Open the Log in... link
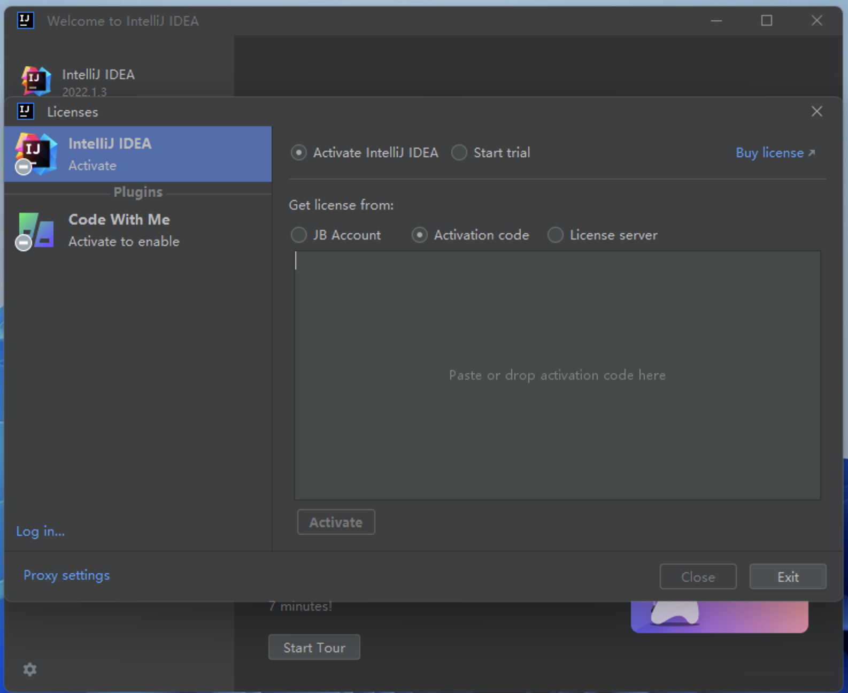This screenshot has width=848, height=693. pyautogui.click(x=40, y=531)
